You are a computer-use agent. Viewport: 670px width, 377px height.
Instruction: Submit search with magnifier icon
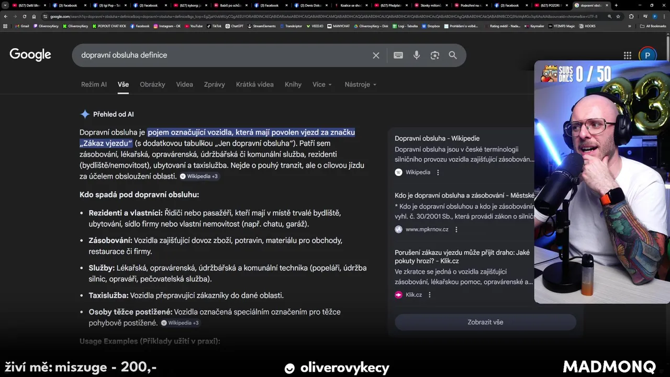[453, 55]
